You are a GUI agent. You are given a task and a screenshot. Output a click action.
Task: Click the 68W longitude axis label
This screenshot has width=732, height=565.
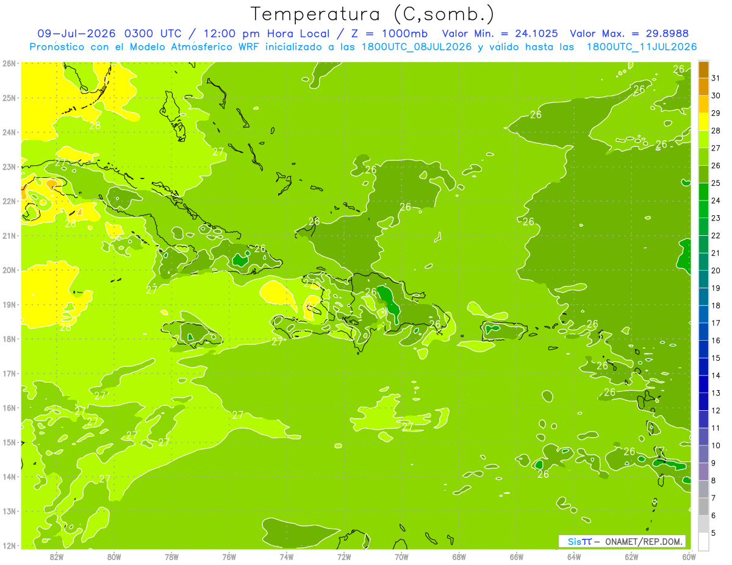tap(459, 556)
